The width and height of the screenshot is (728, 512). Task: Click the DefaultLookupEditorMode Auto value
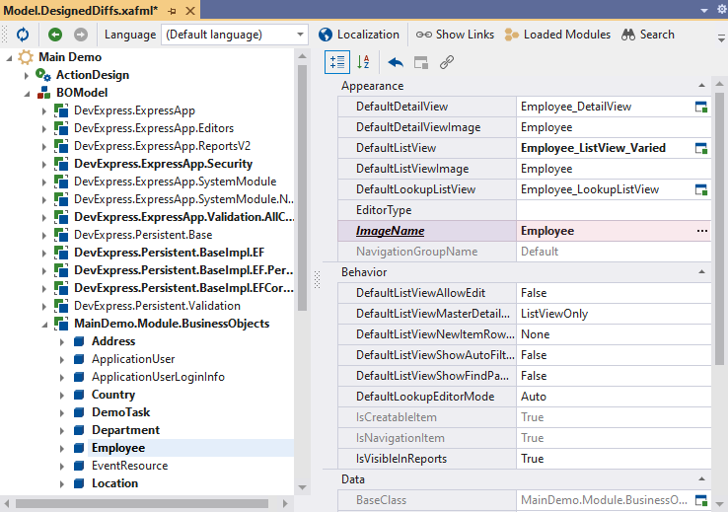click(x=614, y=397)
